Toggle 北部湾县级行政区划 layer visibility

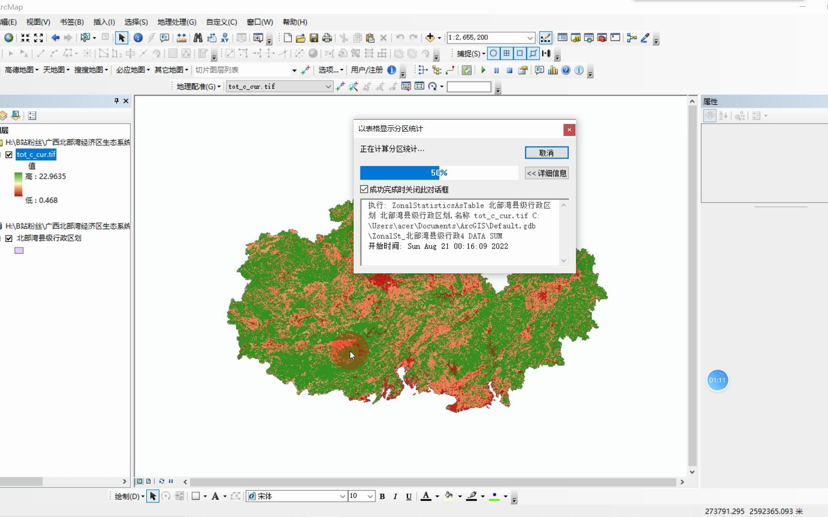click(x=9, y=238)
